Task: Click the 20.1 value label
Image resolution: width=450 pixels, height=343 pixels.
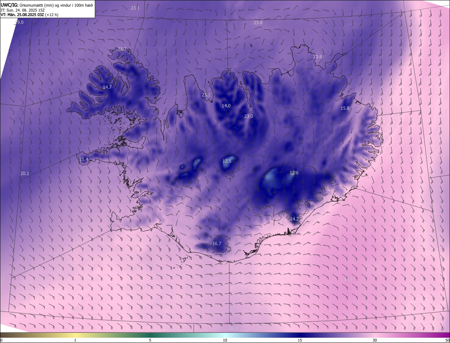Action: point(25,173)
